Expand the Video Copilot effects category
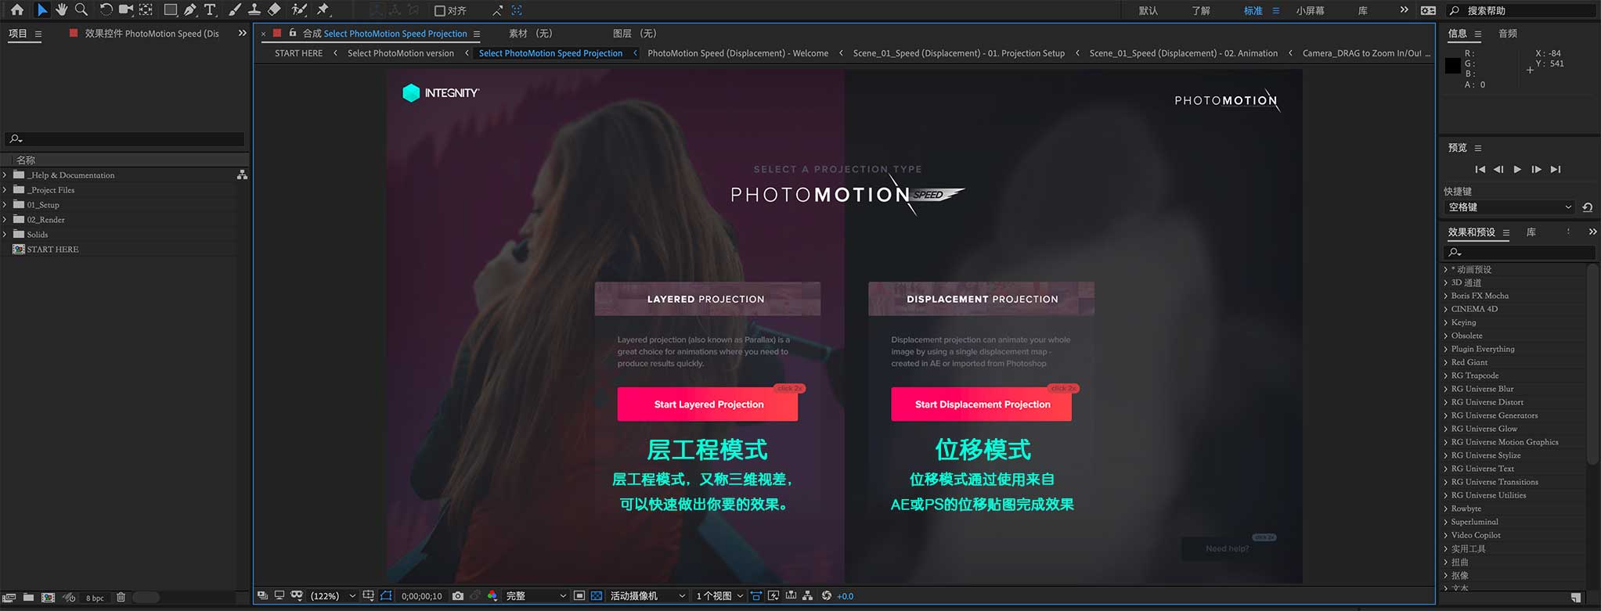The width and height of the screenshot is (1601, 611). [x=1446, y=535]
